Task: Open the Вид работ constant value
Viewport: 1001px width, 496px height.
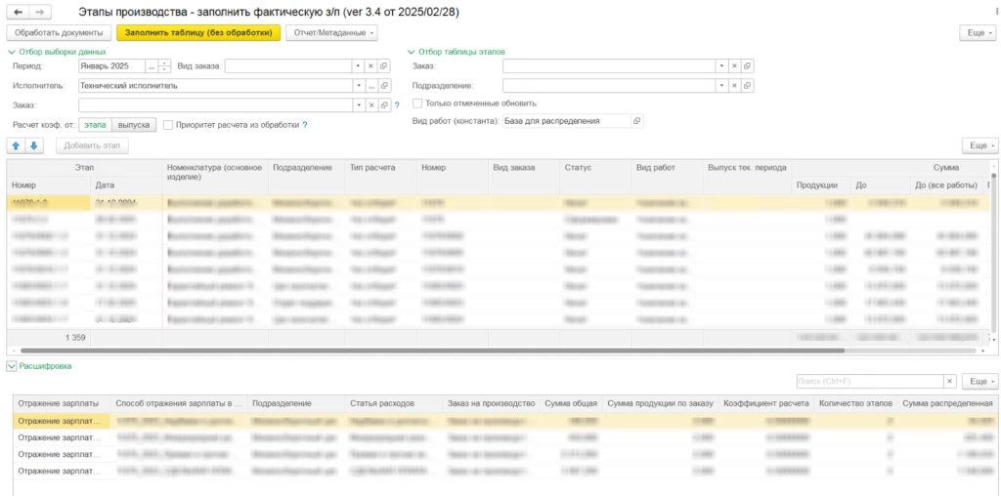Action: coord(636,120)
